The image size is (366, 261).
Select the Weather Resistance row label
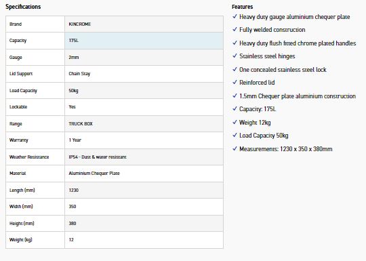pyautogui.click(x=29, y=157)
